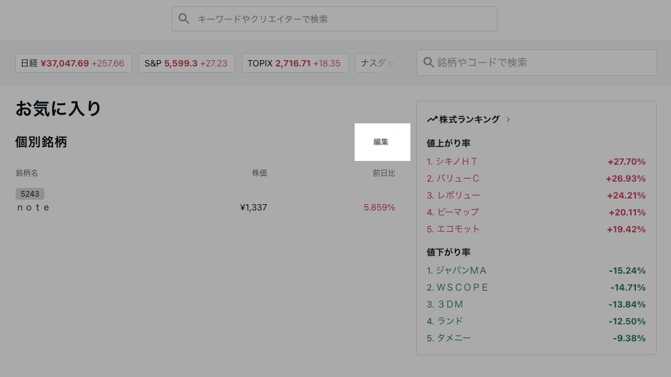Select the note stock row
The height and width of the screenshot is (377, 671).
[x=205, y=200]
